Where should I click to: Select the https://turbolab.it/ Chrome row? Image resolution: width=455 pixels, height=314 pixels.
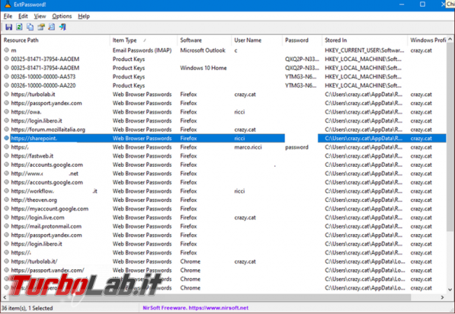click(x=223, y=261)
